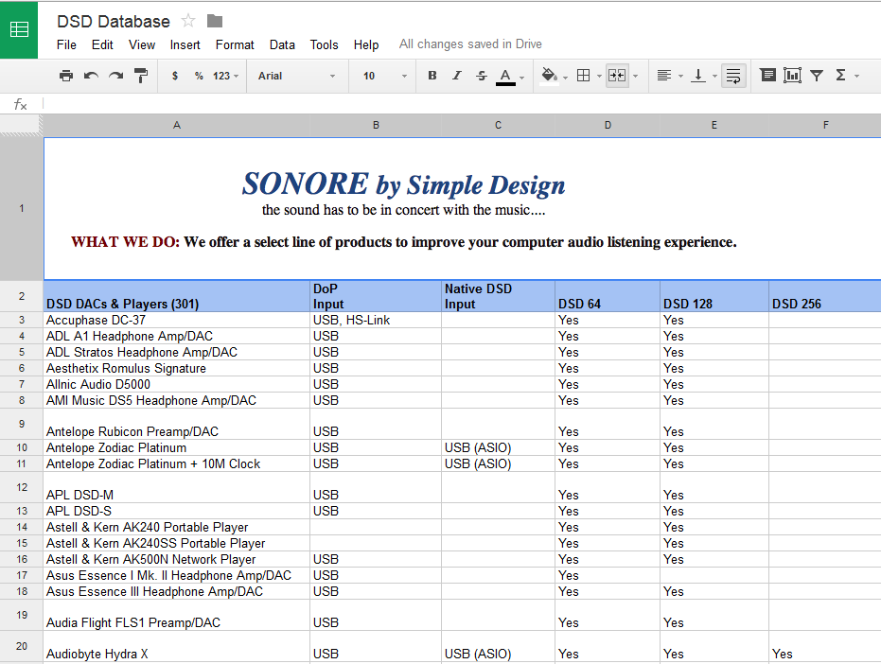Select the 'Antelope Zodiac Platinum + 10M Clock' cell

tap(176, 464)
